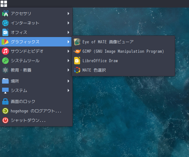Open the システムツール category

click(x=36, y=61)
